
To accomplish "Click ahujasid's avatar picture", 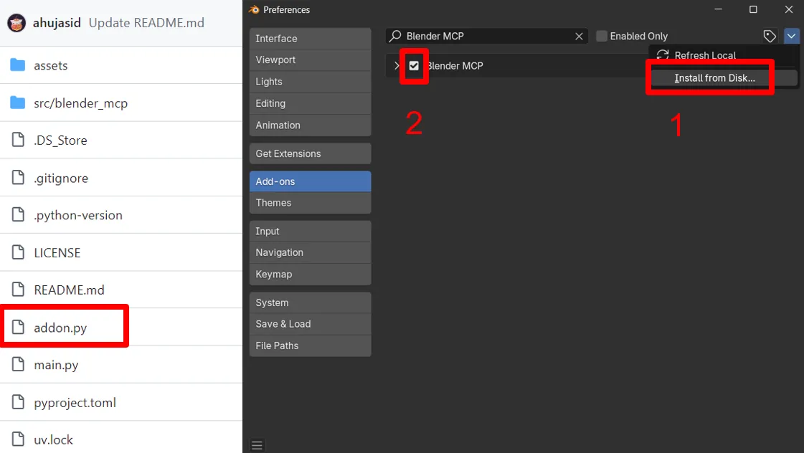I will coord(16,22).
